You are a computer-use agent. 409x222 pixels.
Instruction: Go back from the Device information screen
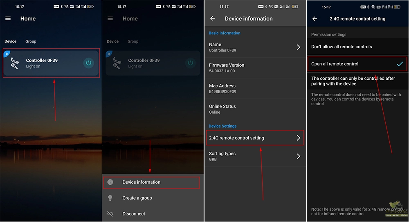(212, 18)
